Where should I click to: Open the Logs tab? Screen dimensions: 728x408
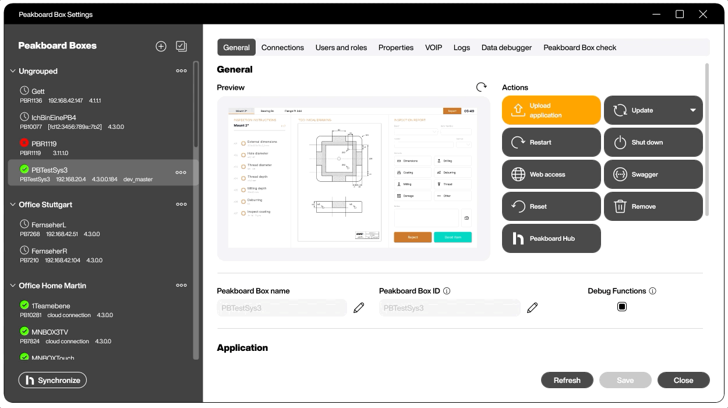462,48
